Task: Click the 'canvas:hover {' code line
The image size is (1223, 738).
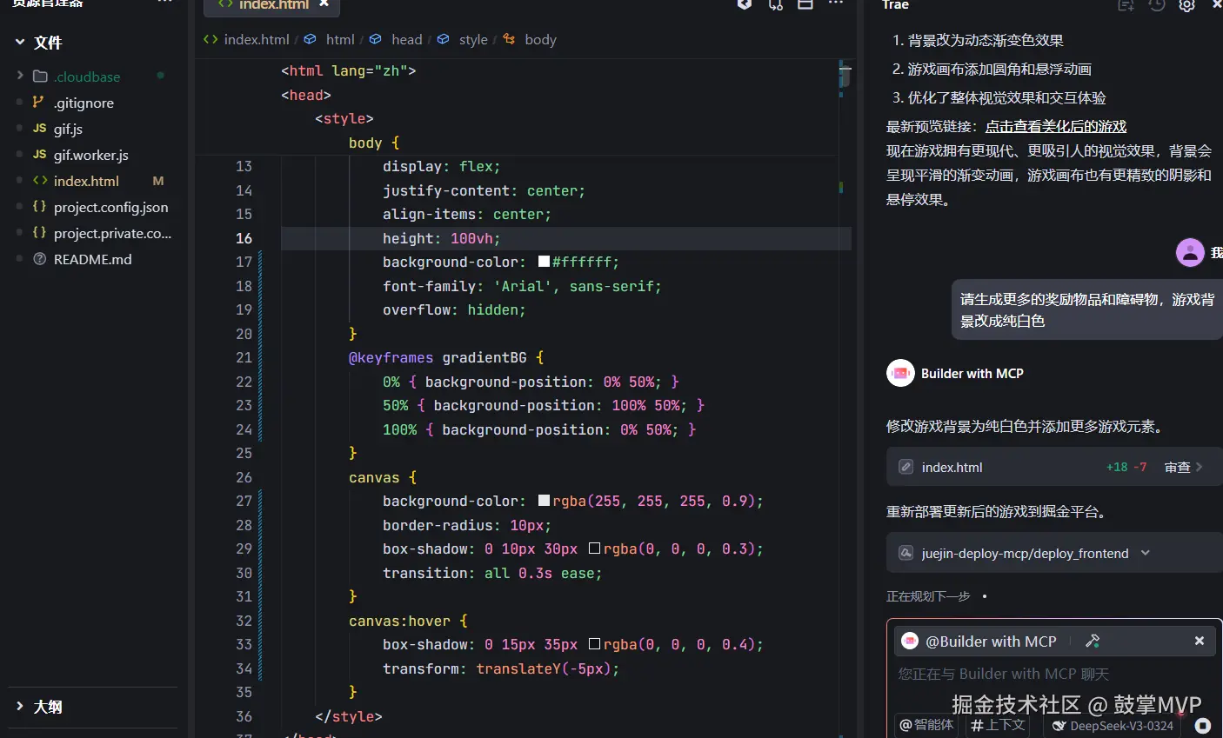Action: point(408,621)
